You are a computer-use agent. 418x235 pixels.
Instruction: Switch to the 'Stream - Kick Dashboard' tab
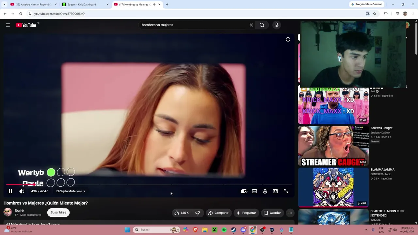(85, 5)
